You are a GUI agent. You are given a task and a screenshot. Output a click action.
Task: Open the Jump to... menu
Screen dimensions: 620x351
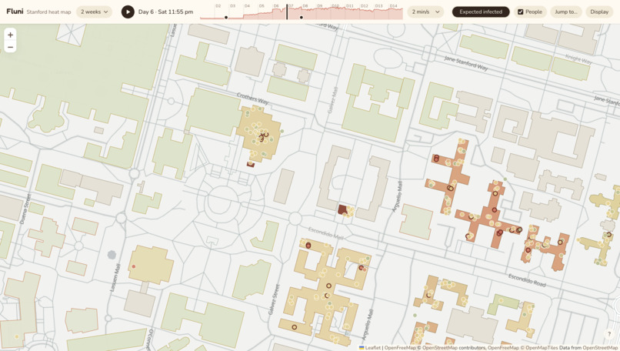tap(566, 12)
